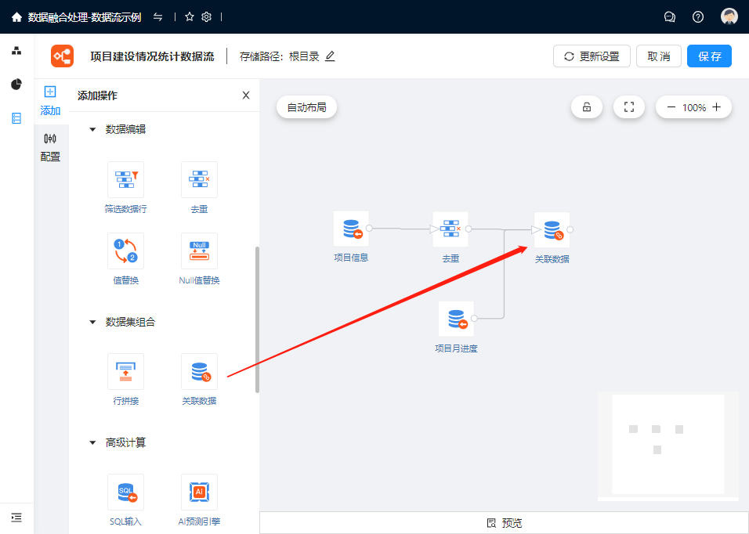Select the Null值替换 operation icon

[199, 251]
